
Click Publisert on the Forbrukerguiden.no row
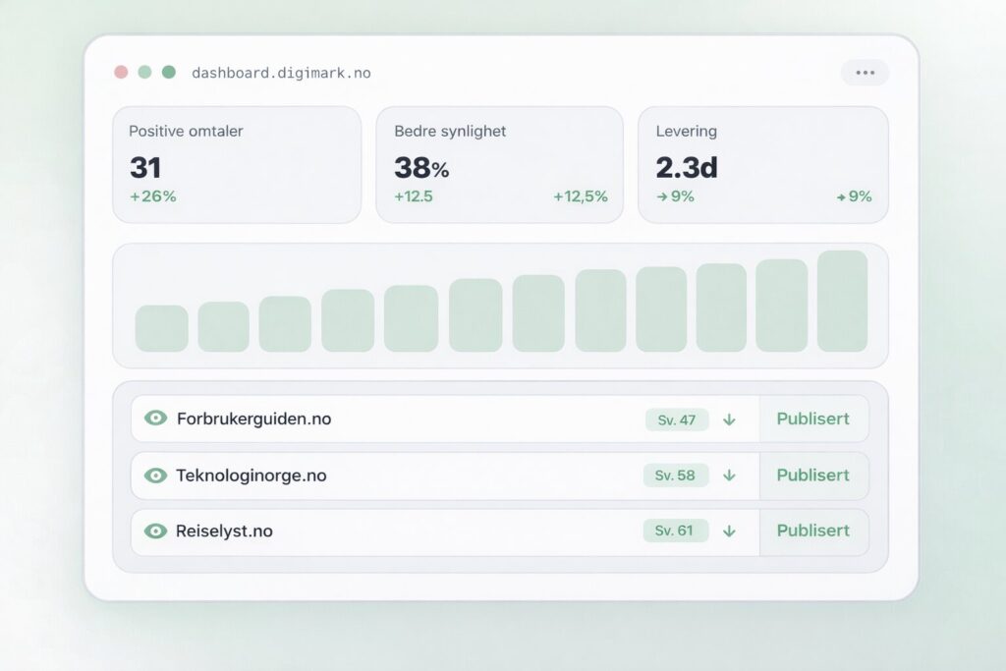tap(812, 419)
